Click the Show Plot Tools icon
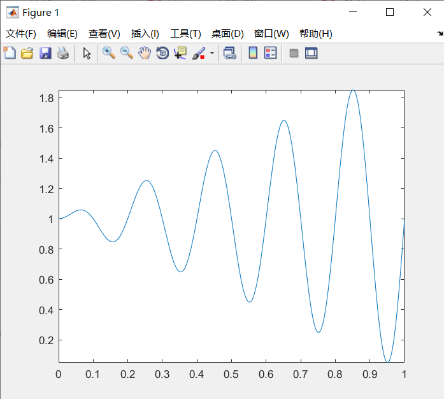The width and height of the screenshot is (444, 399). click(x=312, y=53)
